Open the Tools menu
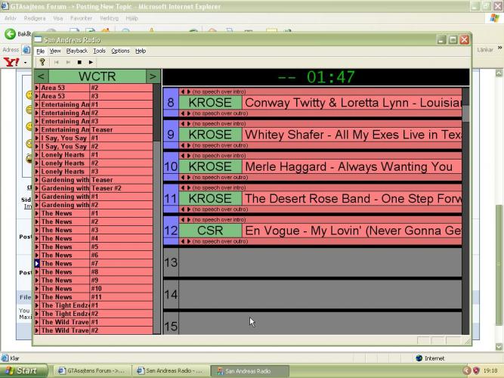Viewport: 504px width, 378px height. click(x=100, y=51)
